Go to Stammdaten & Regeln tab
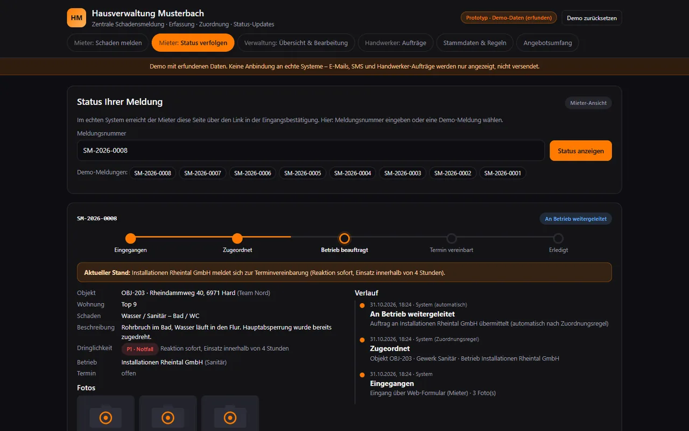This screenshot has width=689, height=431. (475, 43)
